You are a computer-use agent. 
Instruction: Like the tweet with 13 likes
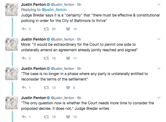tap(68, 117)
